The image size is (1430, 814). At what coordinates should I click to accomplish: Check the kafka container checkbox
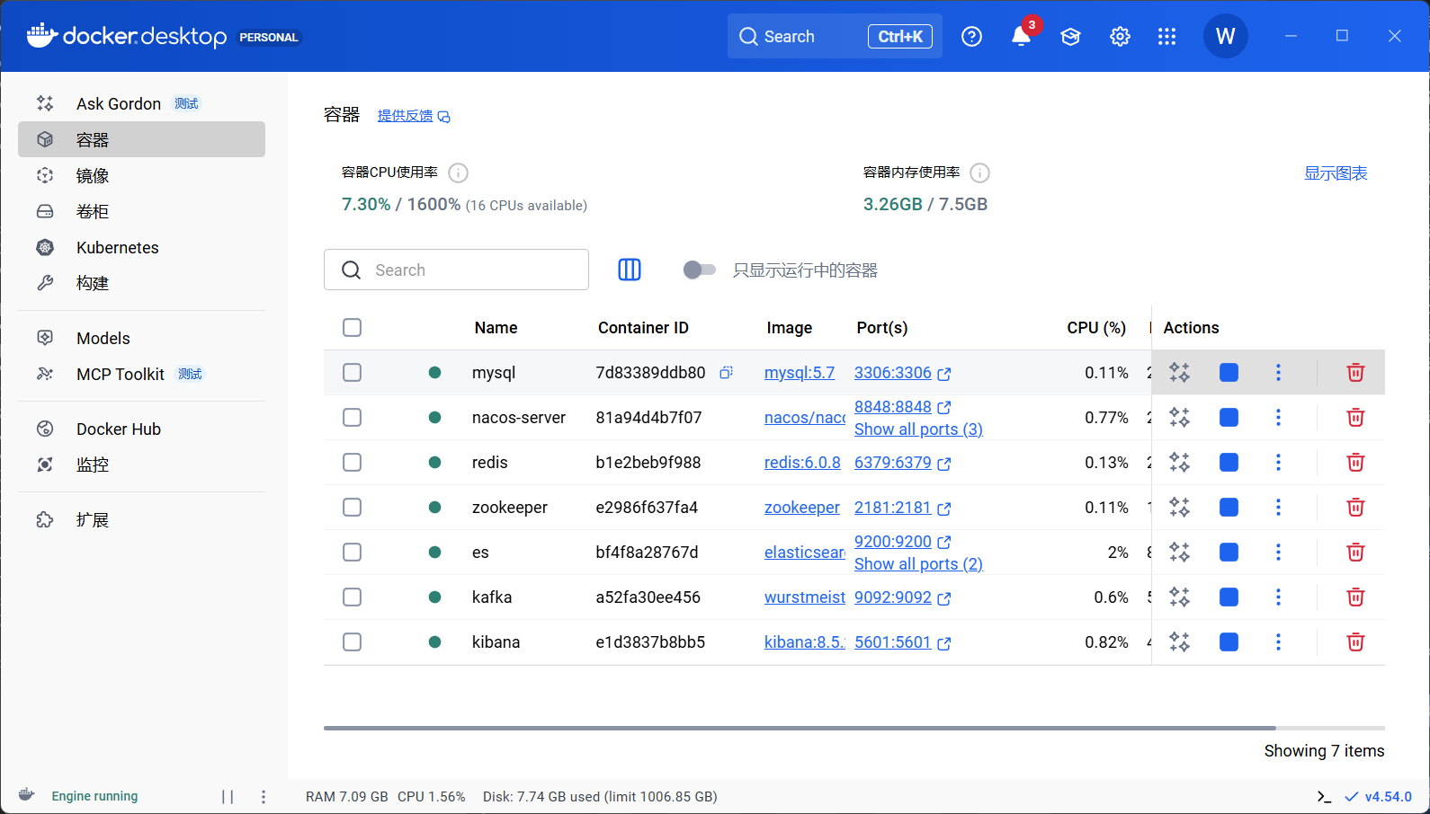tap(353, 597)
